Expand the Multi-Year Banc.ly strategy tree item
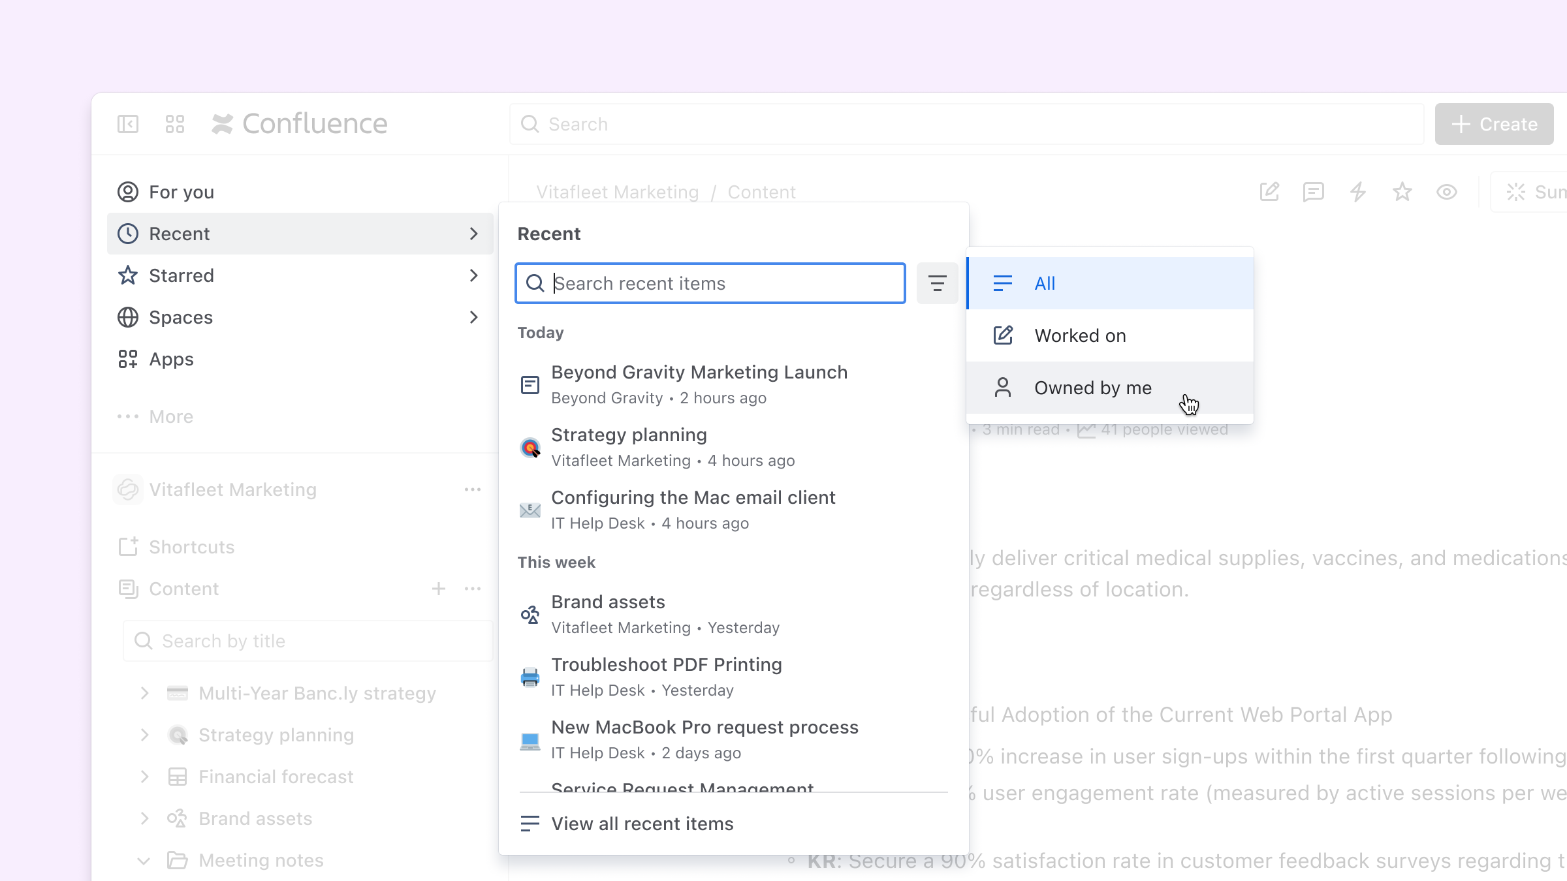 click(145, 693)
